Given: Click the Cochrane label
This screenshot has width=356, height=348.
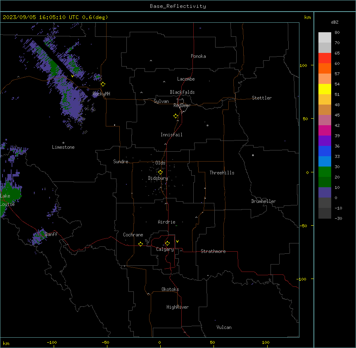Looking at the screenshot, I should [x=133, y=235].
